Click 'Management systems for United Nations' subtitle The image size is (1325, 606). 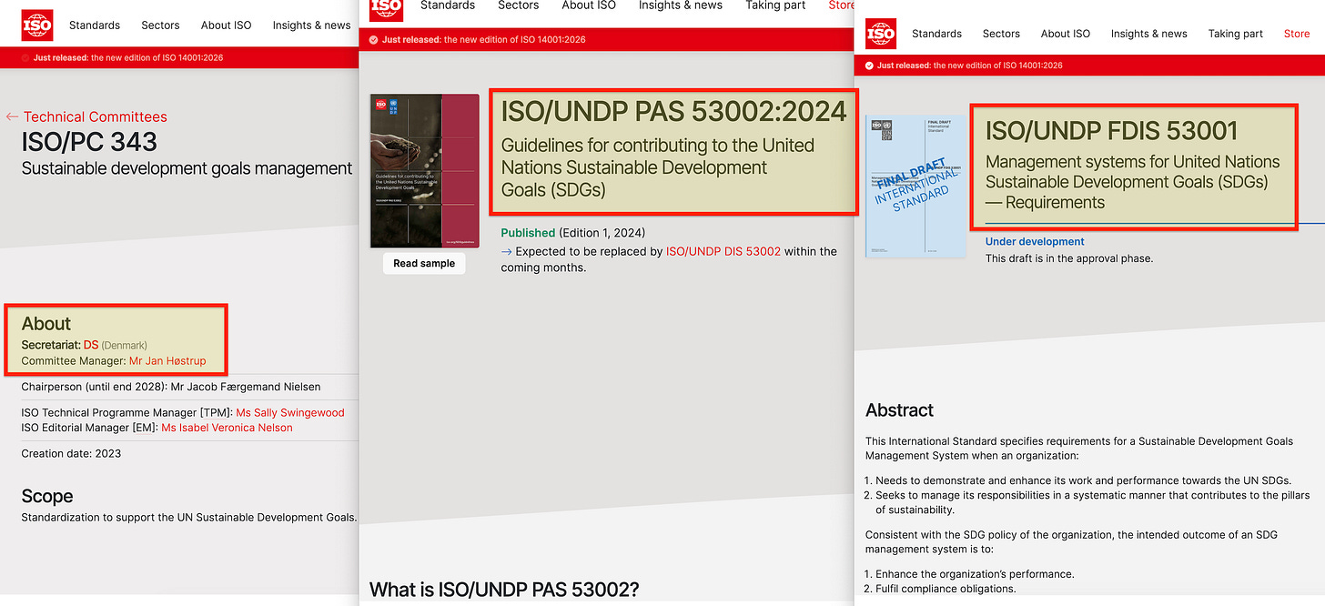pos(1133,182)
